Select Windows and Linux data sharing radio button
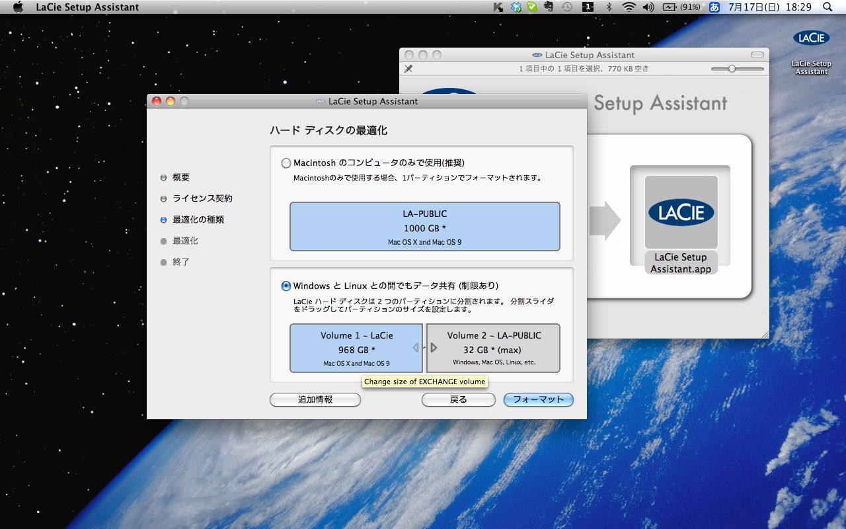Viewport: 846px width, 529px height. point(286,286)
